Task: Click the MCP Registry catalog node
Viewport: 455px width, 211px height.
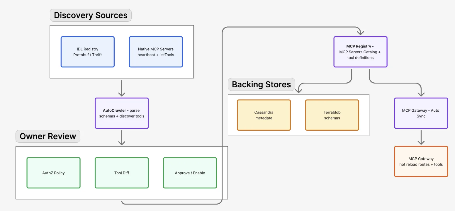Action: coord(361,52)
